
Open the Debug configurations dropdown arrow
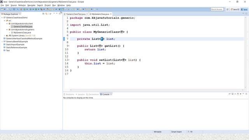coord(33,9)
